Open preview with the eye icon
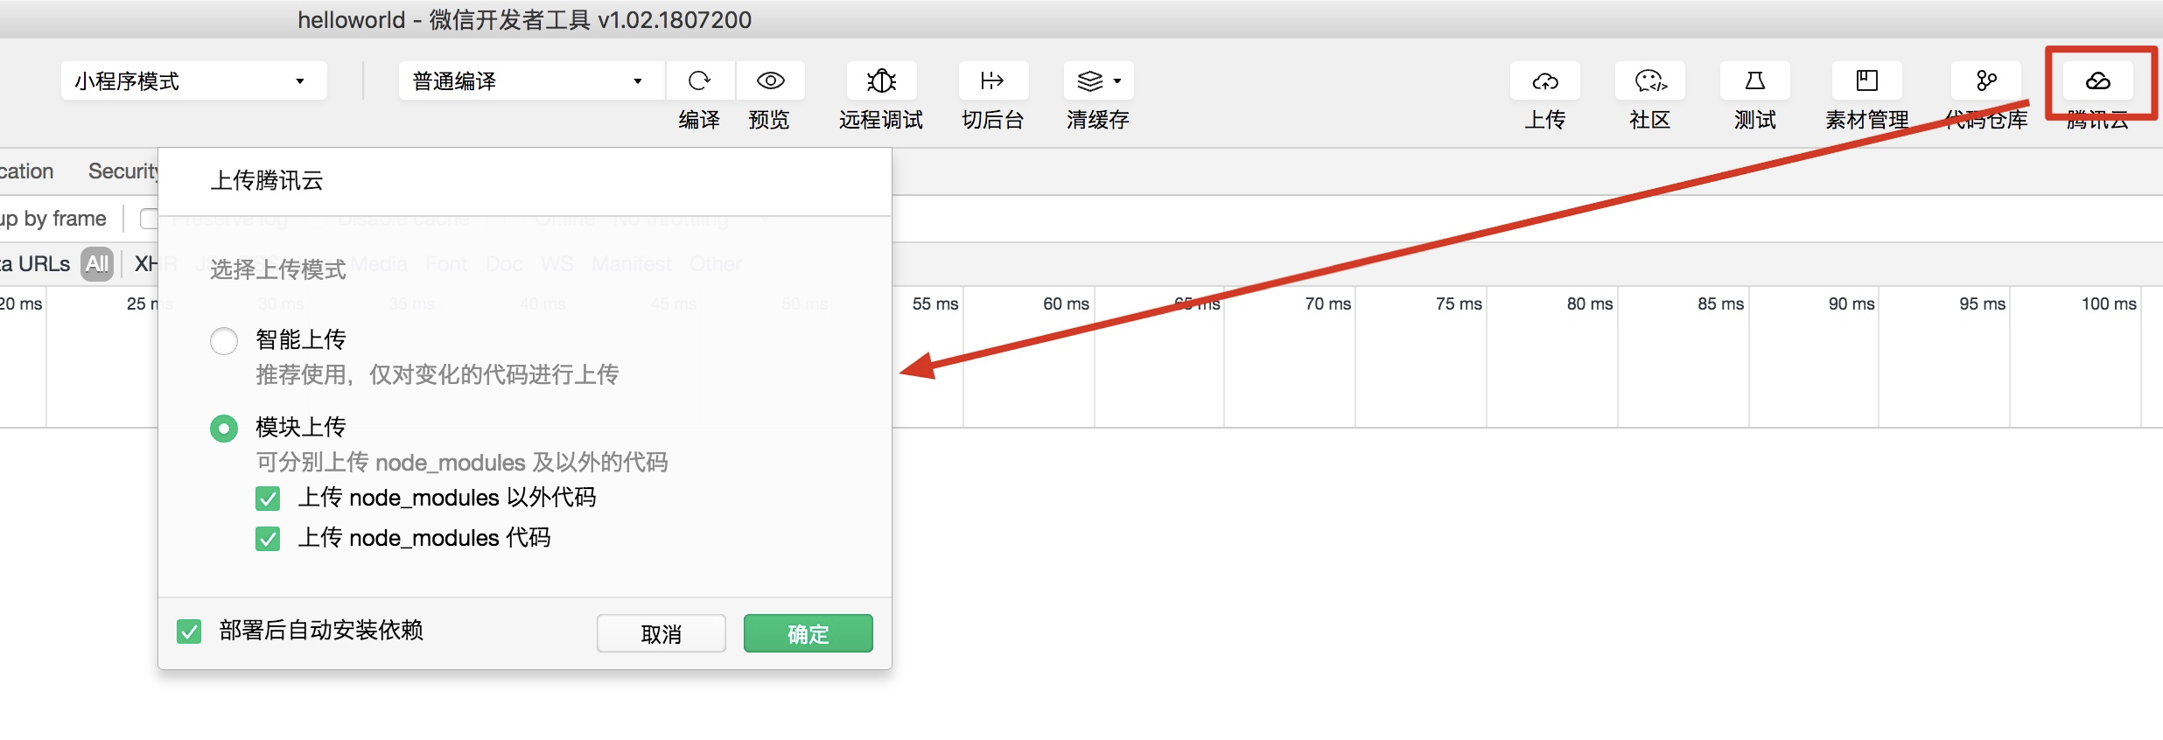The image size is (2163, 740). click(x=770, y=80)
